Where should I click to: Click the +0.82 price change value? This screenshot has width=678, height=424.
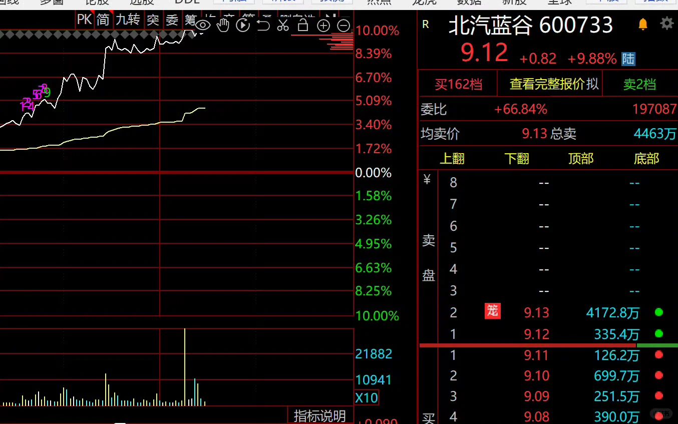click(x=538, y=59)
